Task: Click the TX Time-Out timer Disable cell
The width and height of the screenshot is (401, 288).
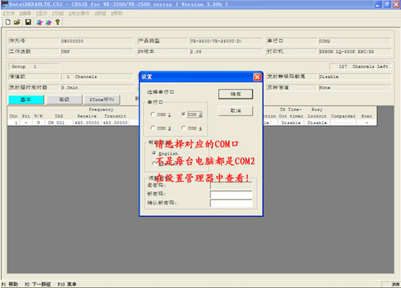Action: [x=290, y=123]
